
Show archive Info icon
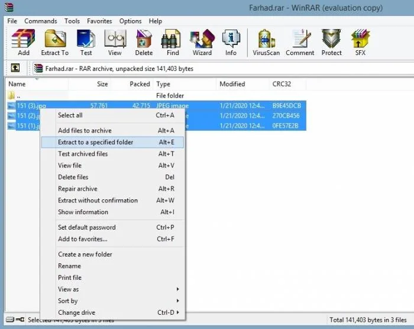pos(231,42)
